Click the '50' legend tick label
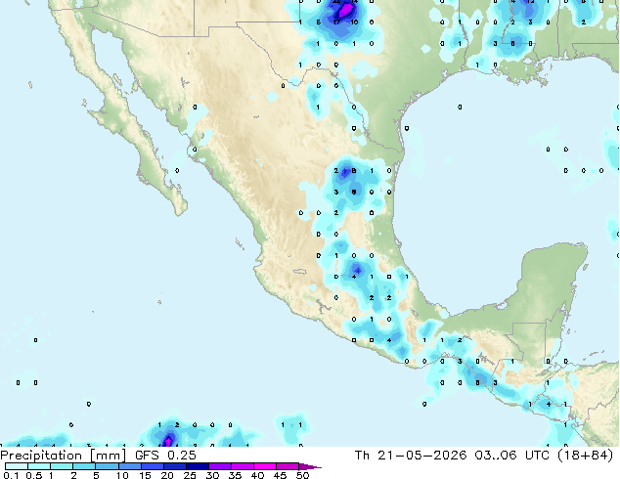Screen dimensions: 620x479 (x=302, y=475)
